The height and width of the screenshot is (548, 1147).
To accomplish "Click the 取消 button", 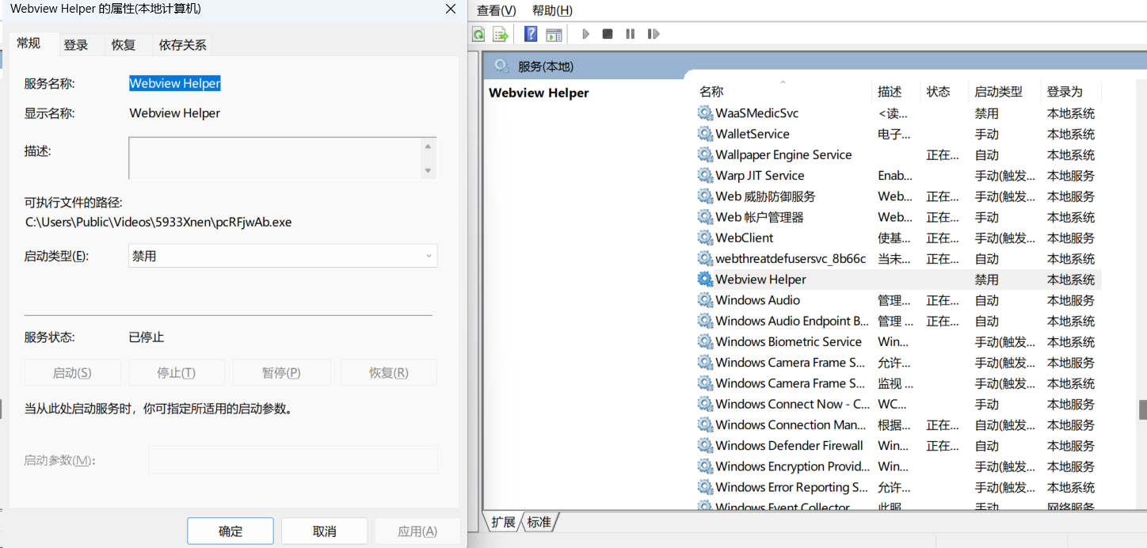I will tap(325, 531).
